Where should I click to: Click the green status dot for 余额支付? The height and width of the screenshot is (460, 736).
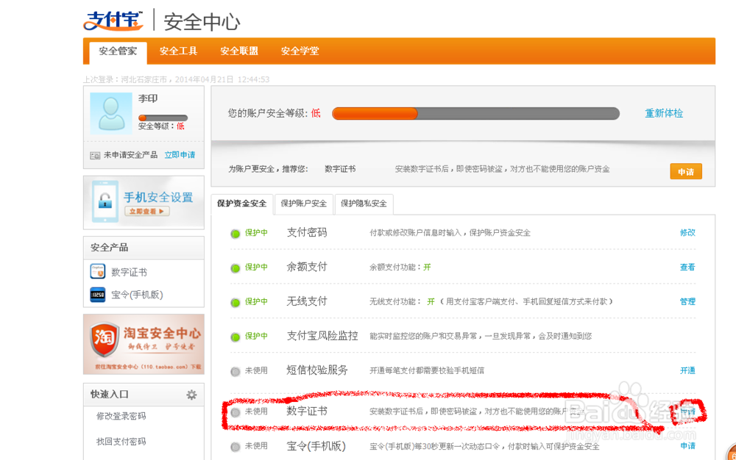click(236, 268)
